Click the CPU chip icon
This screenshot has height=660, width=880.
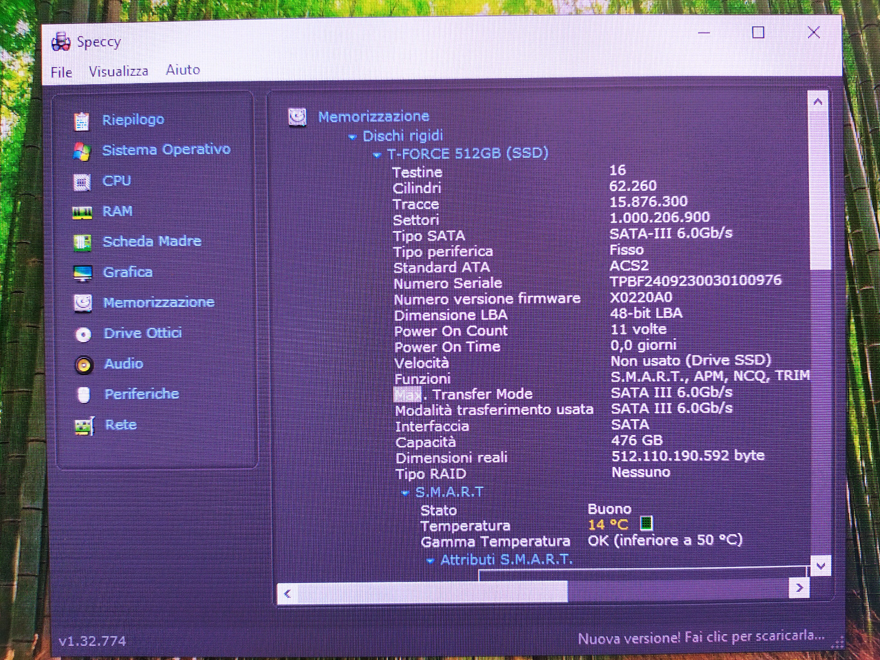point(82,182)
